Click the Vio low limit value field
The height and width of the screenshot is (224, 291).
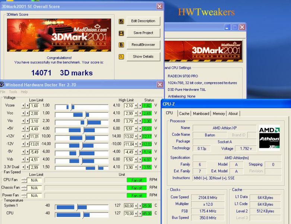pos(34,121)
